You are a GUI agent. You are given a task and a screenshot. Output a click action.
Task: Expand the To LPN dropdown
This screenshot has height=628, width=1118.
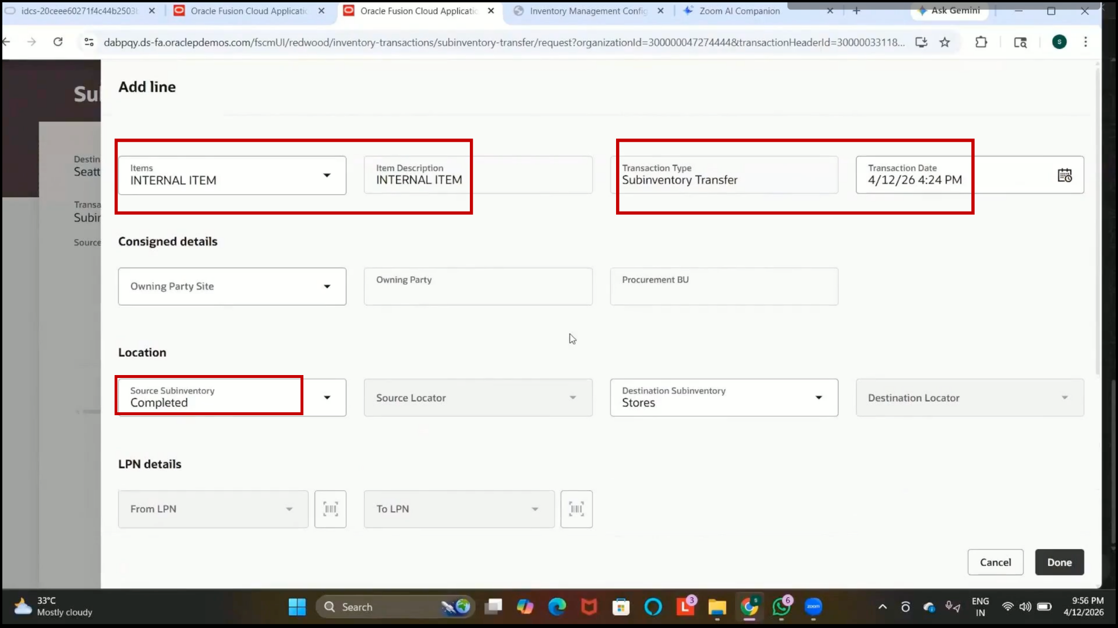(535, 509)
